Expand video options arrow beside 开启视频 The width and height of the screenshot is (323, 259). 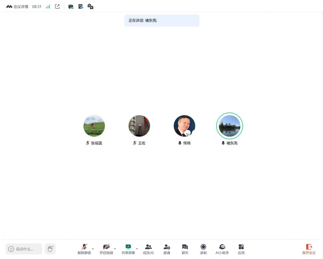point(115,249)
